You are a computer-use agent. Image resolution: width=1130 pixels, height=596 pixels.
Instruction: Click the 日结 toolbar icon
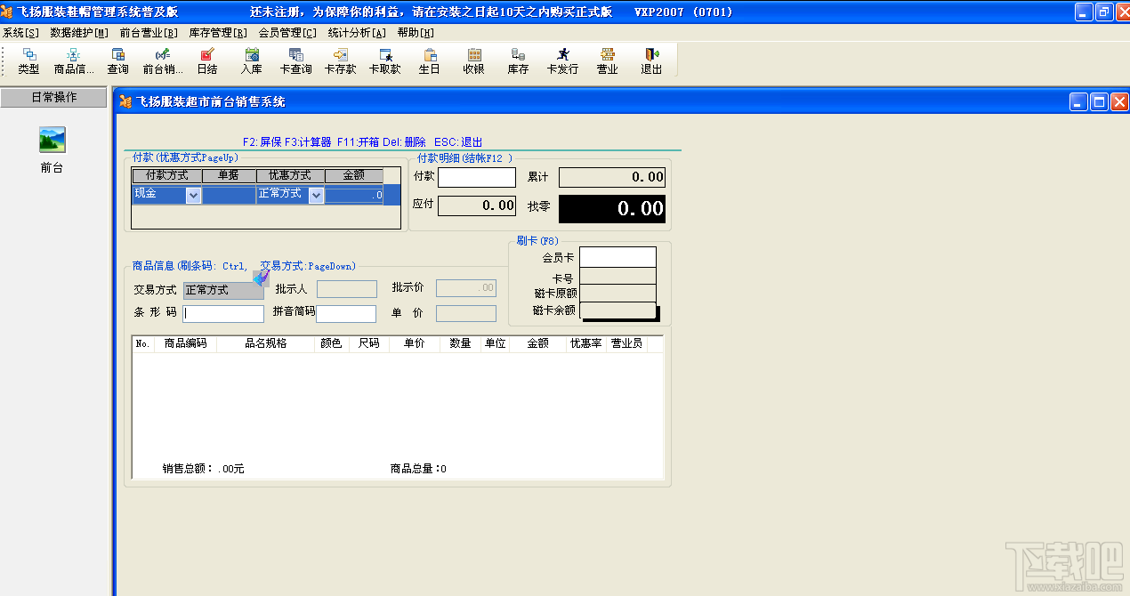click(x=206, y=60)
